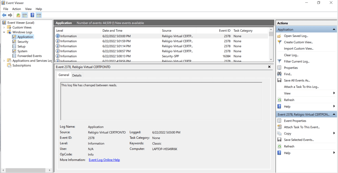The width and height of the screenshot is (338, 173).
Task: Open the Event Log Online Help link
Action: click(x=104, y=160)
